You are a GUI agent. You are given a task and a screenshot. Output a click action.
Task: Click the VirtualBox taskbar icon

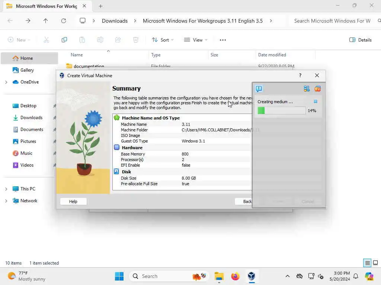252,276
